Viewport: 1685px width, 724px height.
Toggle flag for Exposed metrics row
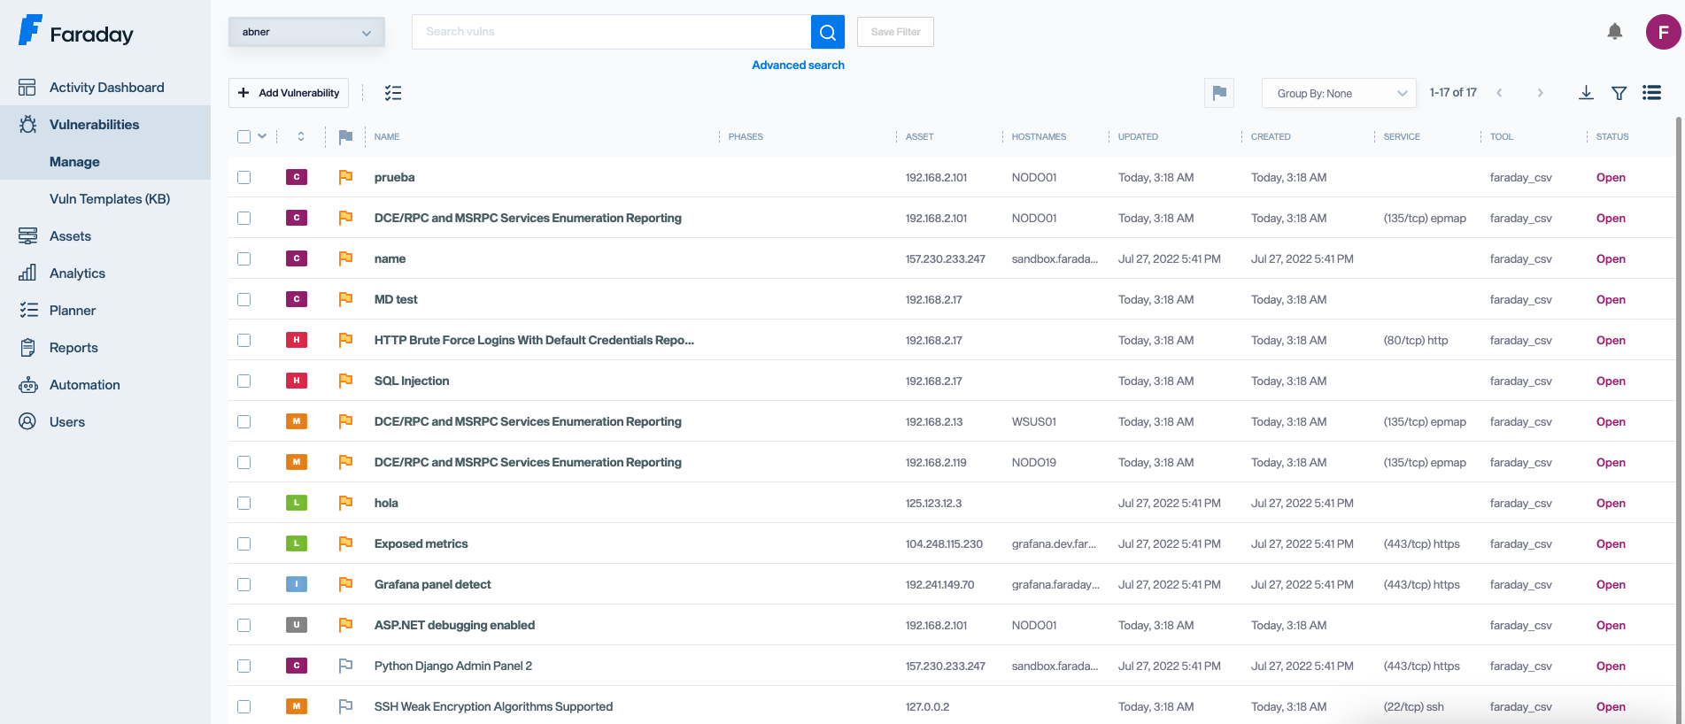345,543
